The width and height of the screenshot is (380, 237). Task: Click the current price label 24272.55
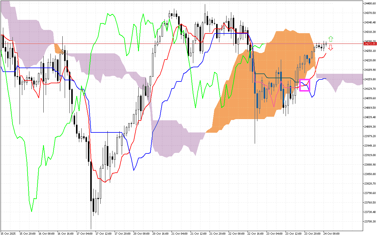click(x=370, y=44)
